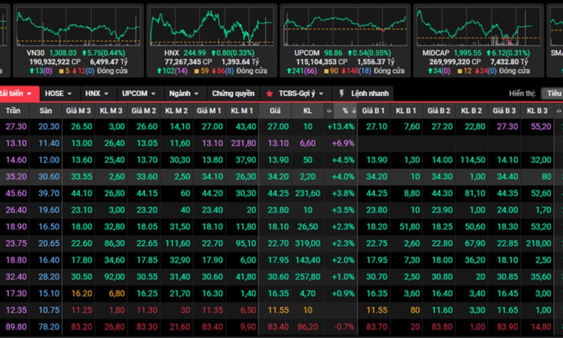563x338 pixels.
Task: Sort by the Trần ceiling price column
Action: click(13, 111)
